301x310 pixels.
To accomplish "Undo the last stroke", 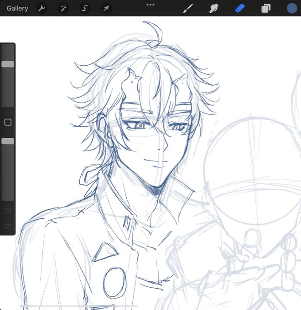I will tap(8, 210).
